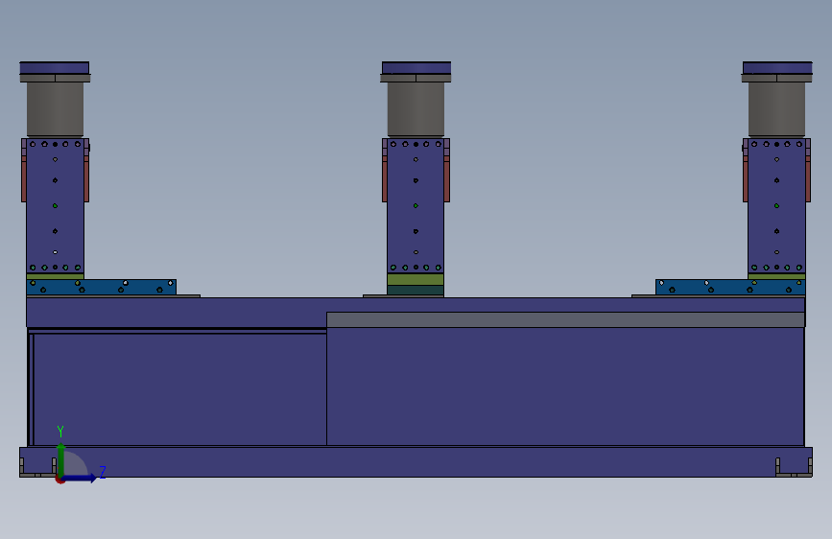Click the blue Z axis arrow of triad
This screenshot has height=539, width=832.
[80, 478]
